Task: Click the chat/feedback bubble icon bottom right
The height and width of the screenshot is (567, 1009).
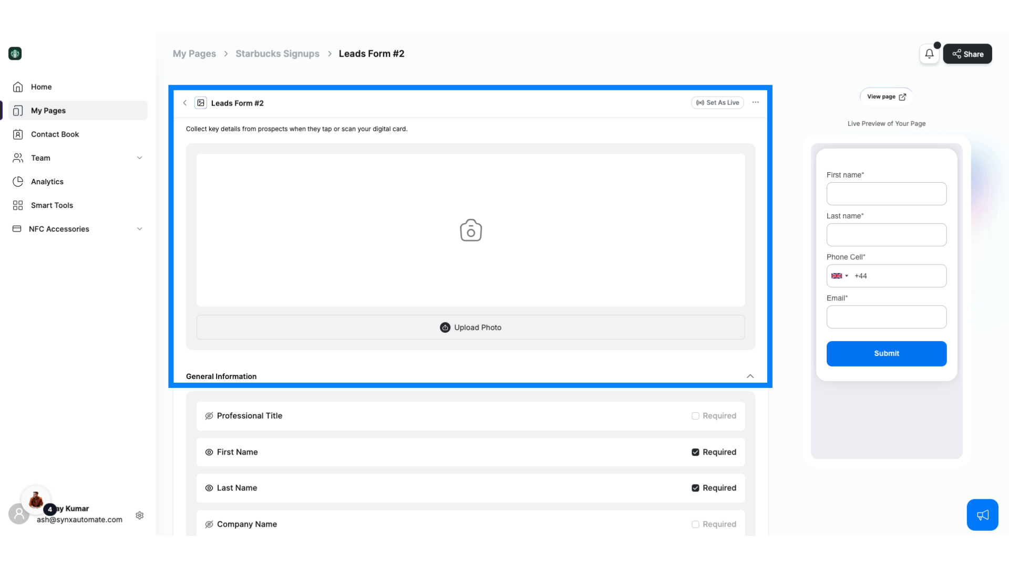Action: [x=983, y=514]
